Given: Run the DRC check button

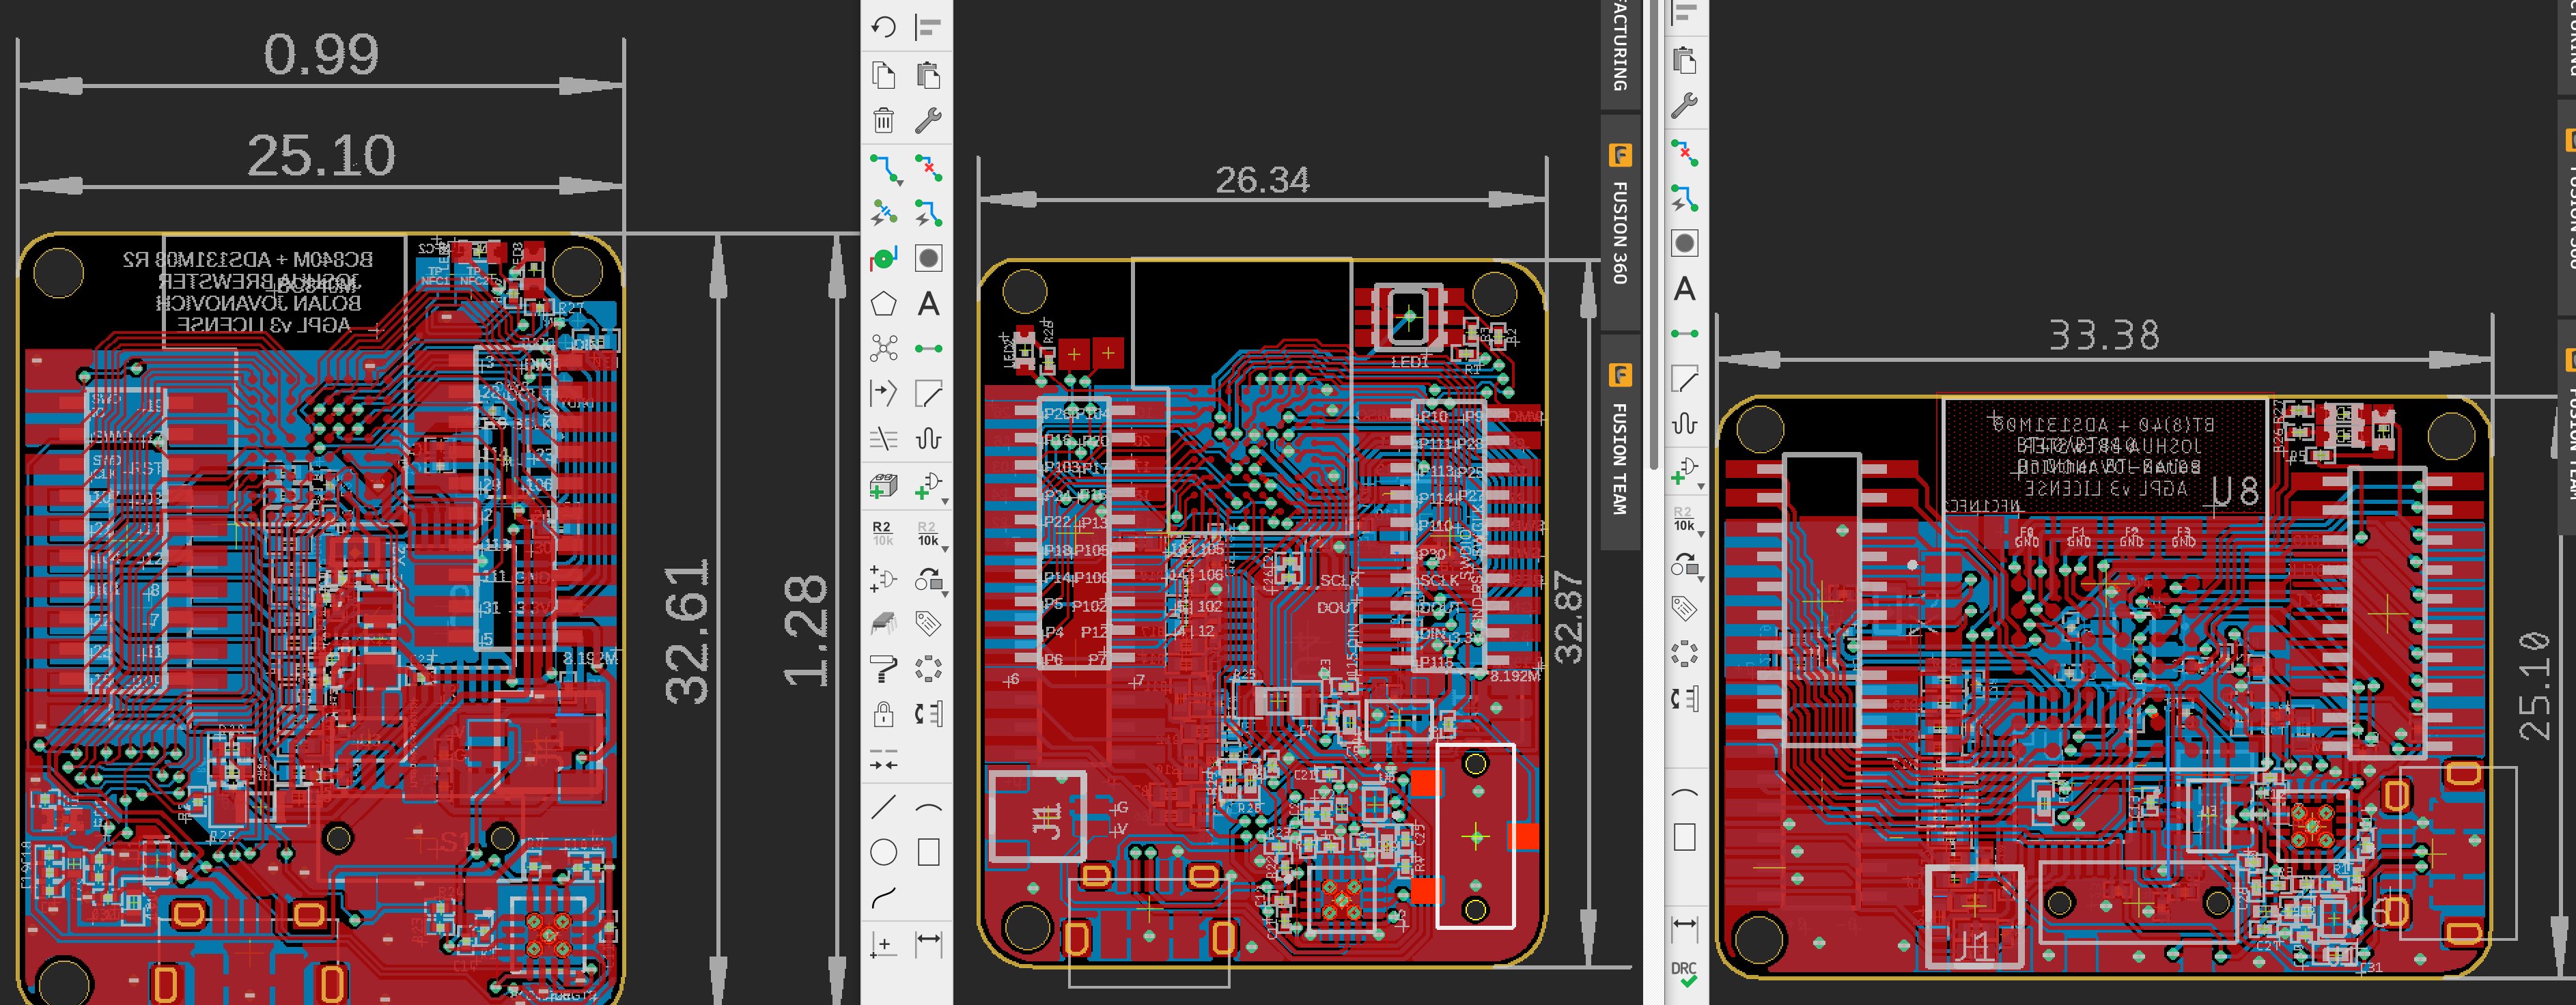Looking at the screenshot, I should (1684, 974).
